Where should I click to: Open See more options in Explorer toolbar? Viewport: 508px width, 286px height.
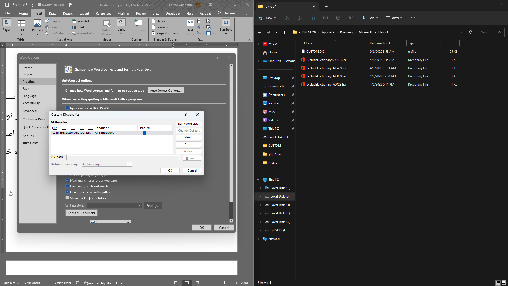413,18
